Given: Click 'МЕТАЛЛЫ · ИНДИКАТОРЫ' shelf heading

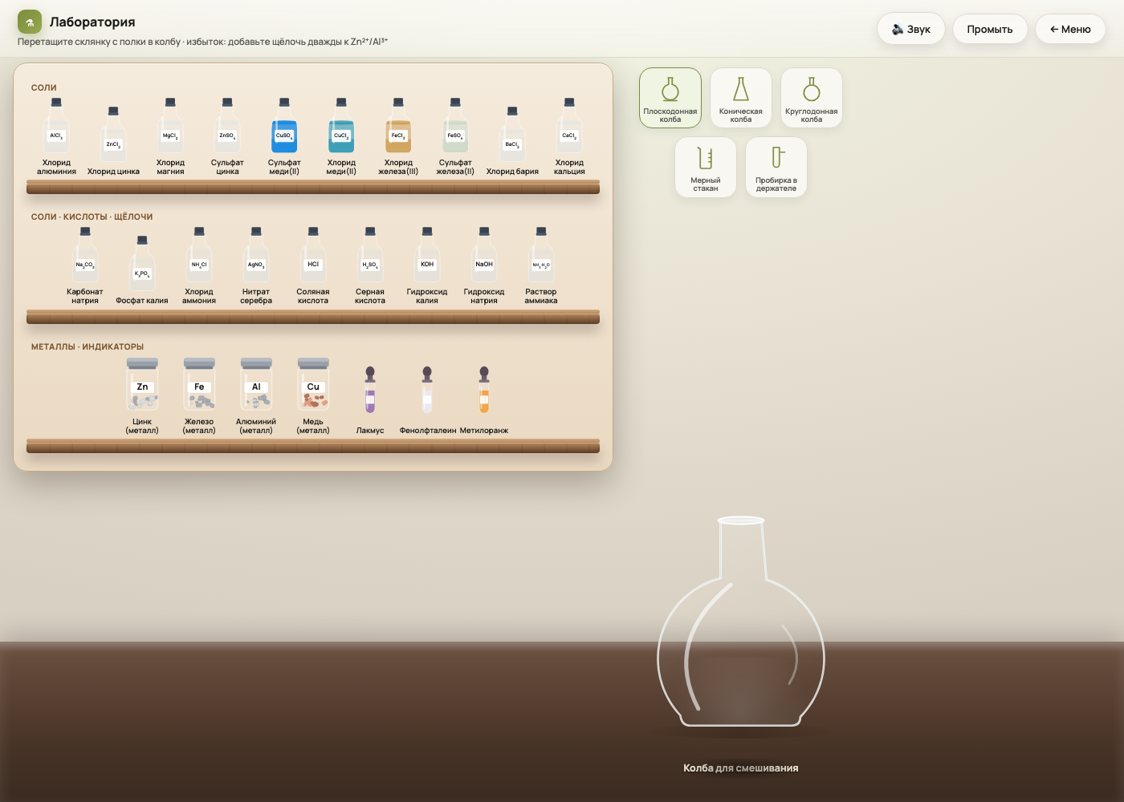Looking at the screenshot, I should pyautogui.click(x=88, y=346).
